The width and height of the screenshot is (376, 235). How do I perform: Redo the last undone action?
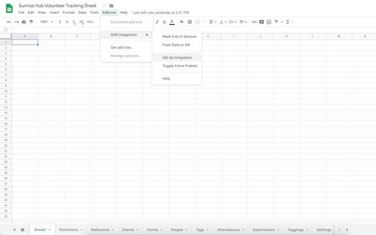click(16, 22)
